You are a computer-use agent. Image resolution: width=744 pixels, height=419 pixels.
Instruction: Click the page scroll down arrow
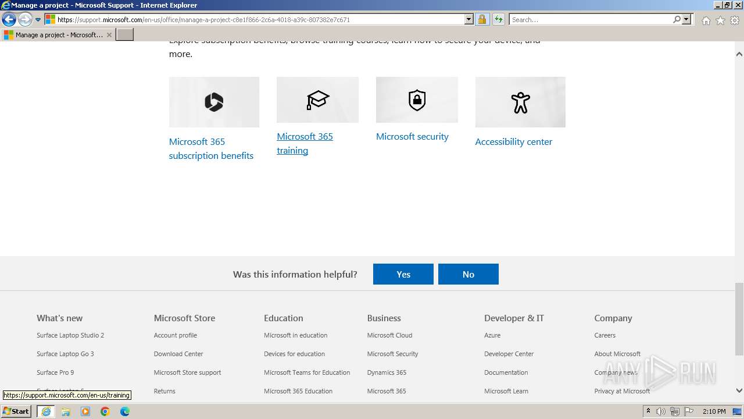tap(739, 390)
